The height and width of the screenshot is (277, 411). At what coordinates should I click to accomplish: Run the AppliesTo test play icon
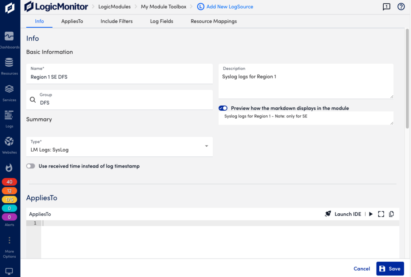tap(371, 214)
